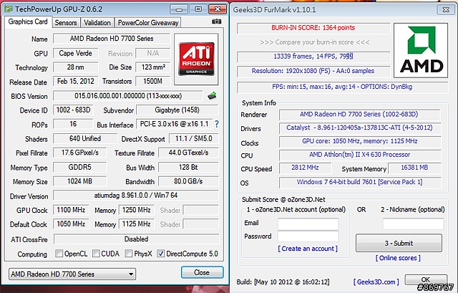Switch to the Sensors tab
The height and width of the screenshot is (293, 458).
pos(66,22)
